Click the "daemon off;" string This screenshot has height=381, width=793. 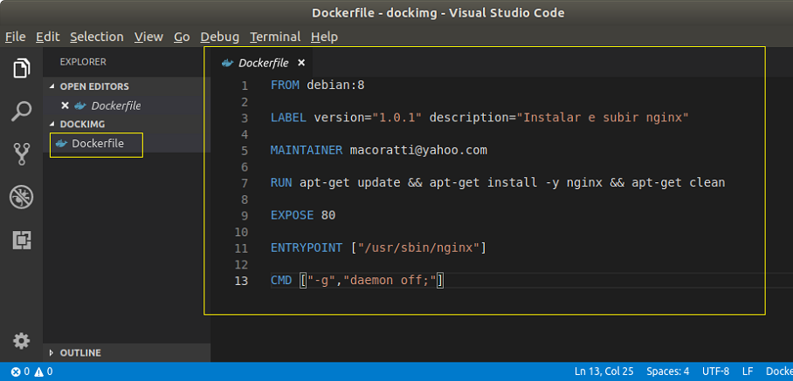point(390,281)
